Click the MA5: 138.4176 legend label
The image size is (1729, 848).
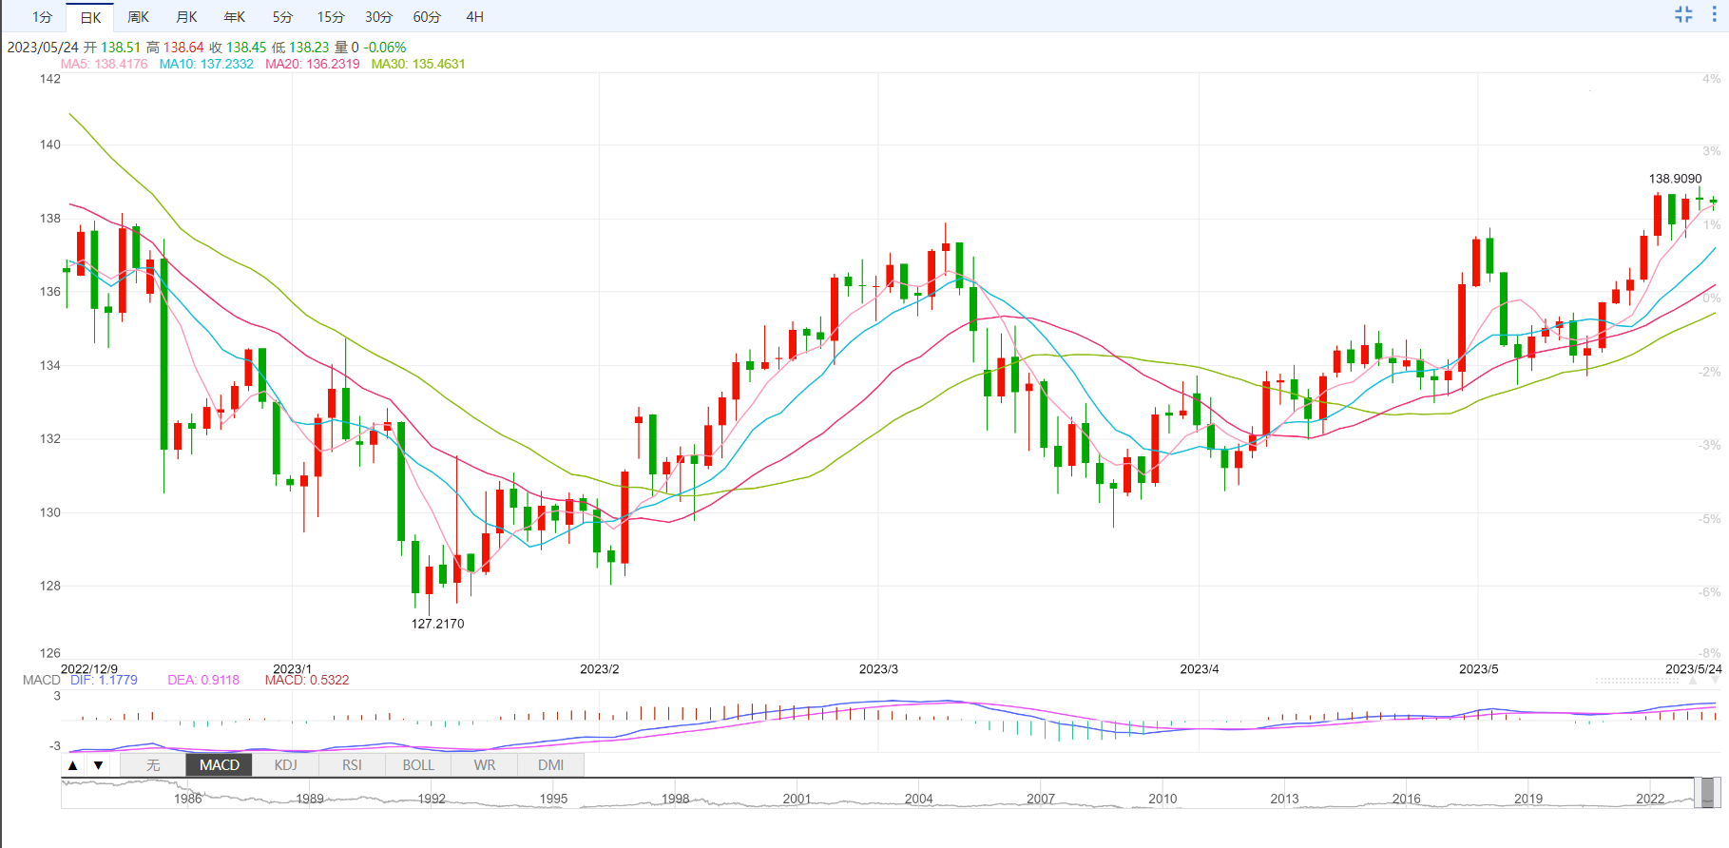(105, 64)
